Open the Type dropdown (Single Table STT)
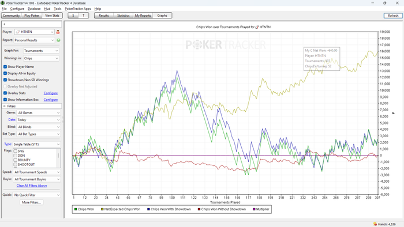404x227 pixels. [x=36, y=144]
